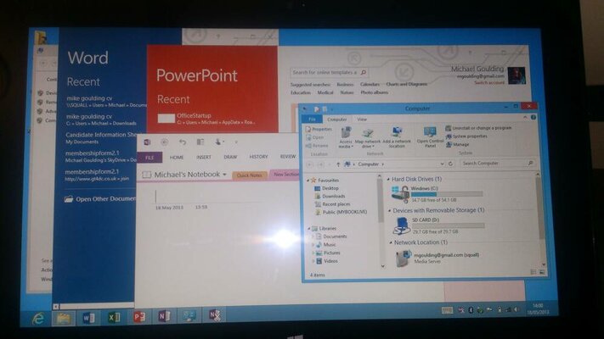604x339 pixels.
Task: Open the INSERT tab in OneNote
Action: point(204,157)
